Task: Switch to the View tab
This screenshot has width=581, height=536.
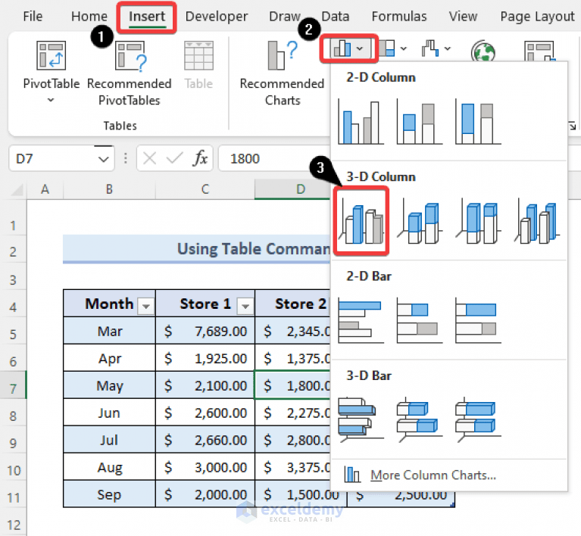Action: tap(463, 17)
